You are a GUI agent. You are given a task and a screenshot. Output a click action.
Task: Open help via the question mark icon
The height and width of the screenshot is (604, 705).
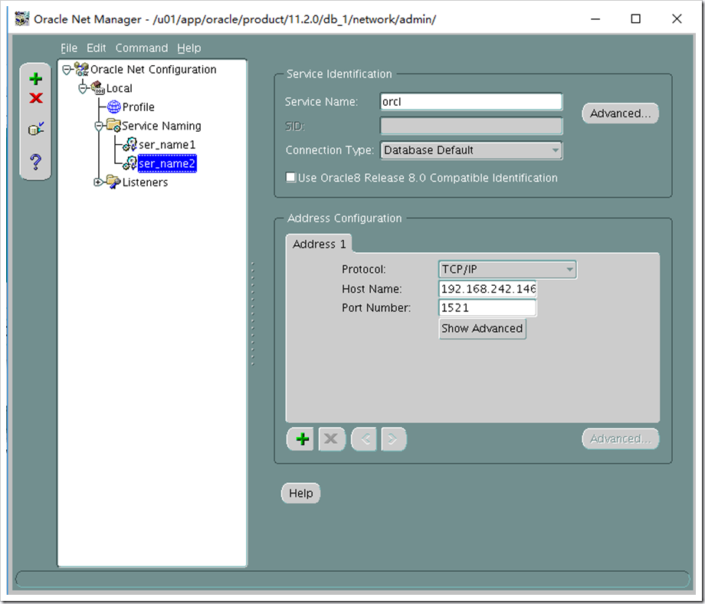(x=35, y=162)
